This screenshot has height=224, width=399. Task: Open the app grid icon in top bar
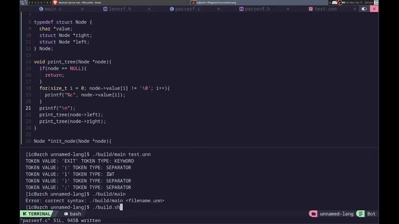[376, 2]
